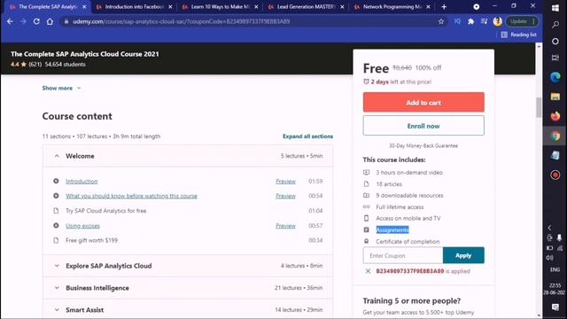Remove applied coupon with X icon
Screen dimensions: 567x319
point(368,271)
